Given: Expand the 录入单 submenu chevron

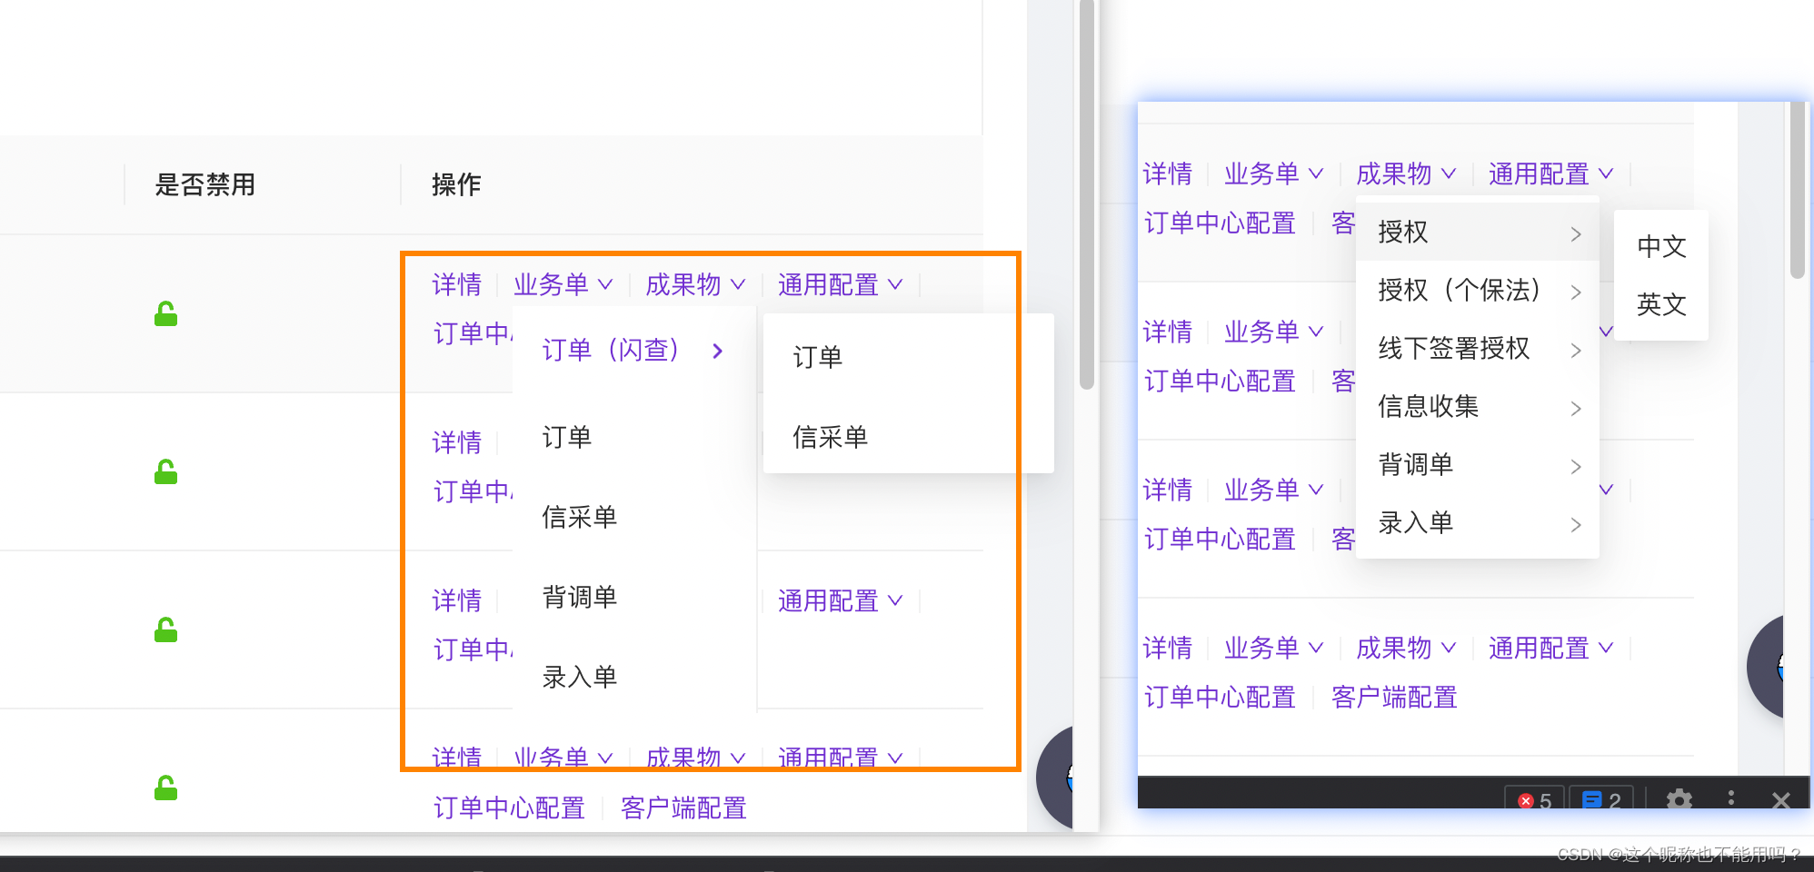Looking at the screenshot, I should [1576, 524].
